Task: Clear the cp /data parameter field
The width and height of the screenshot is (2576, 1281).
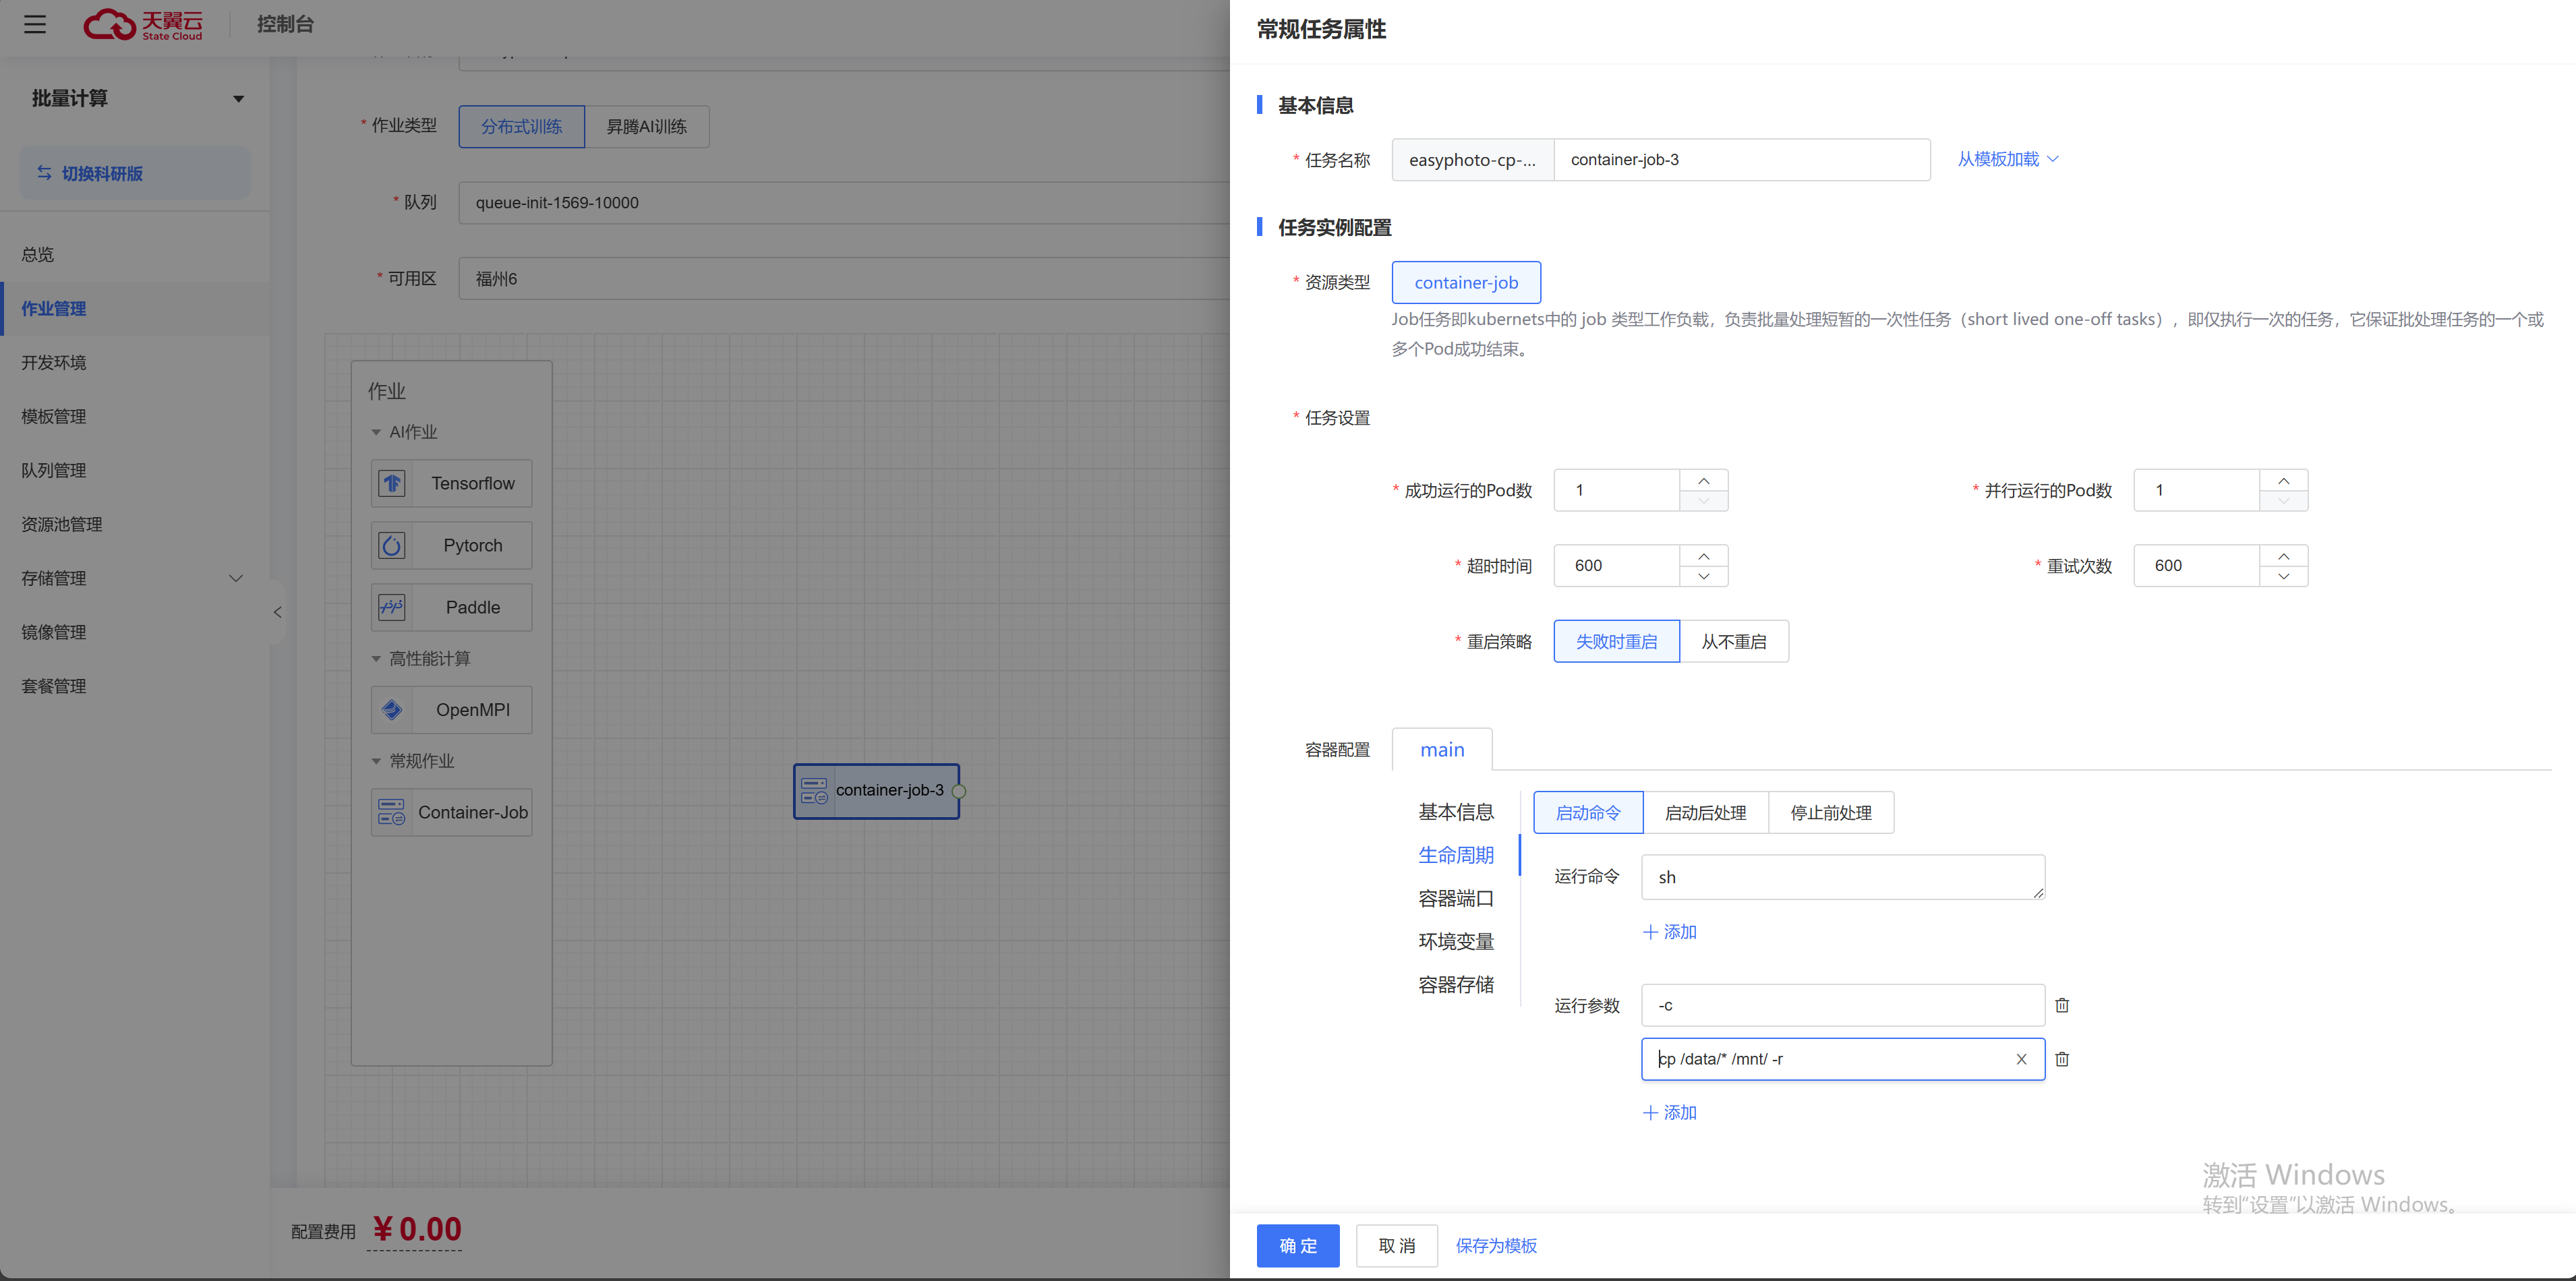Action: 2021,1060
